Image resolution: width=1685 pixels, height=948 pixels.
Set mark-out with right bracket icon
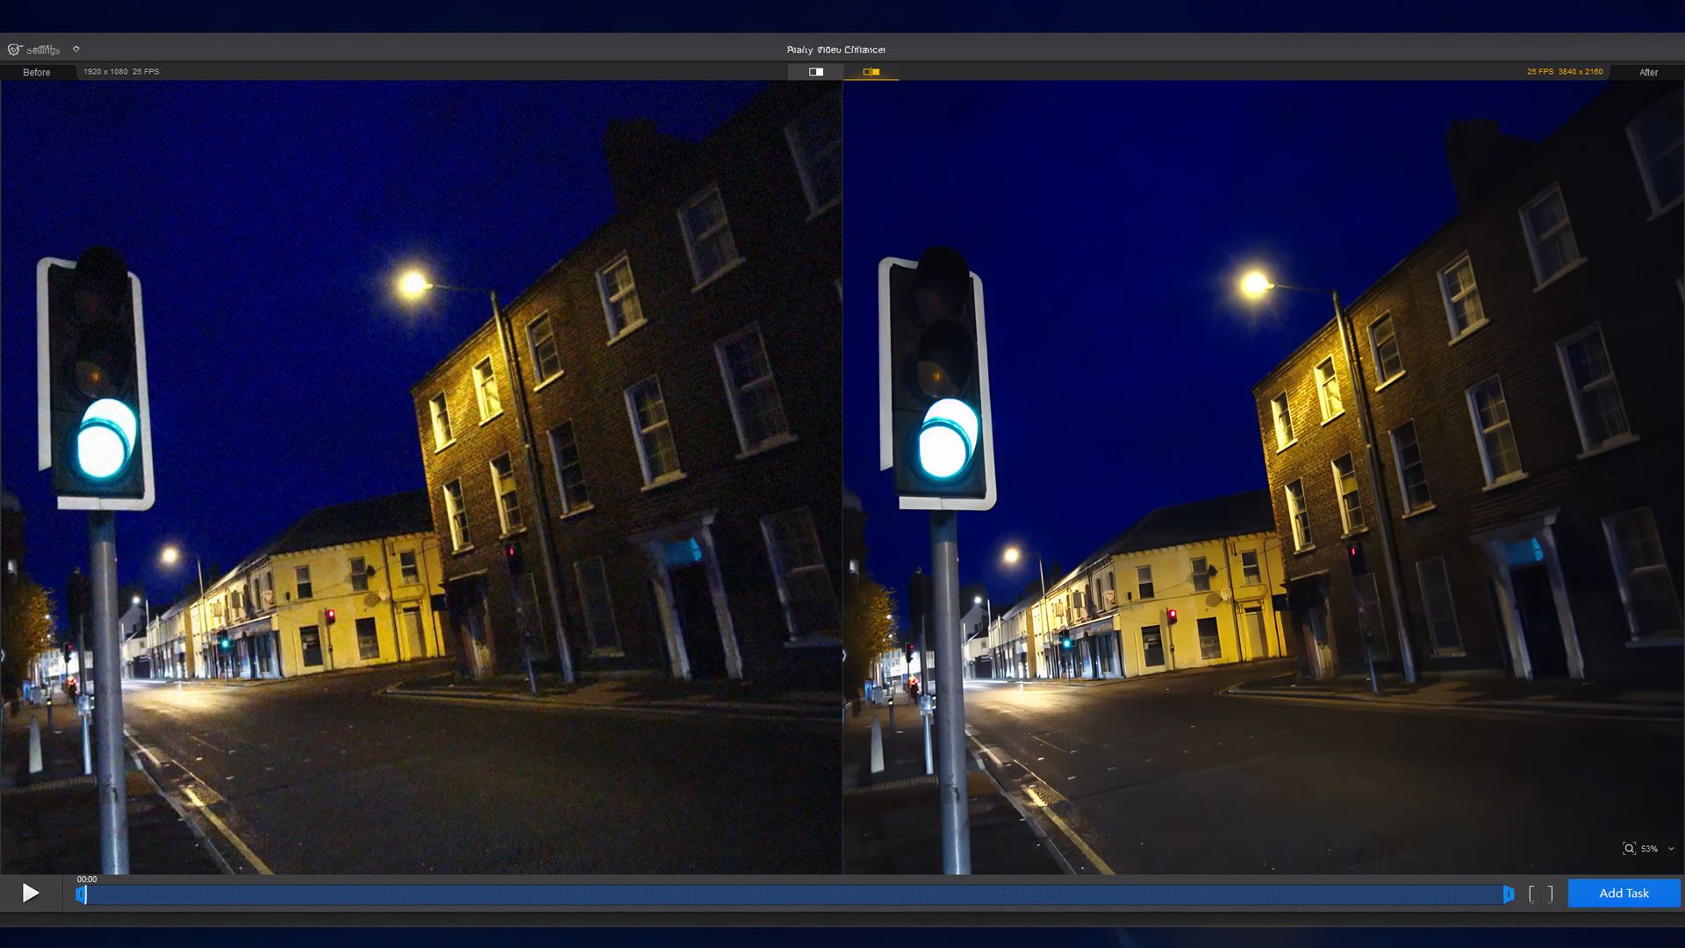pyautogui.click(x=1551, y=894)
